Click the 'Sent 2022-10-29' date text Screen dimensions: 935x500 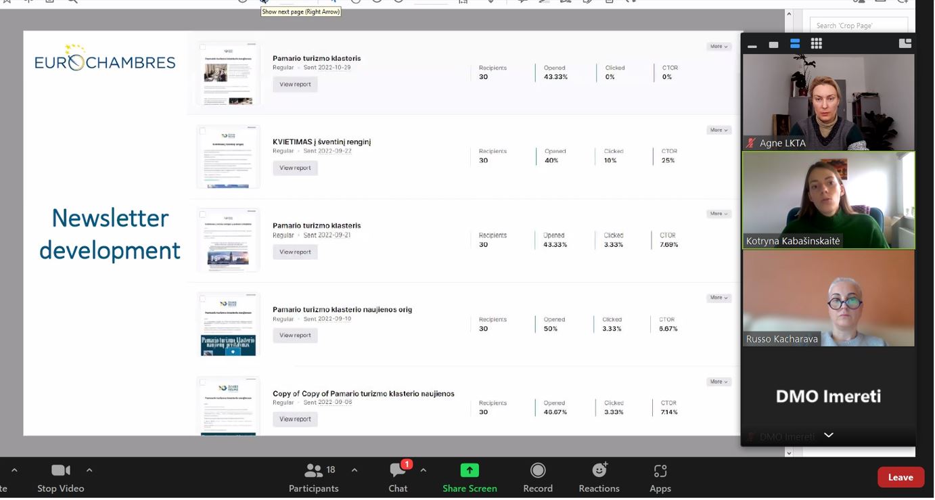[327, 67]
